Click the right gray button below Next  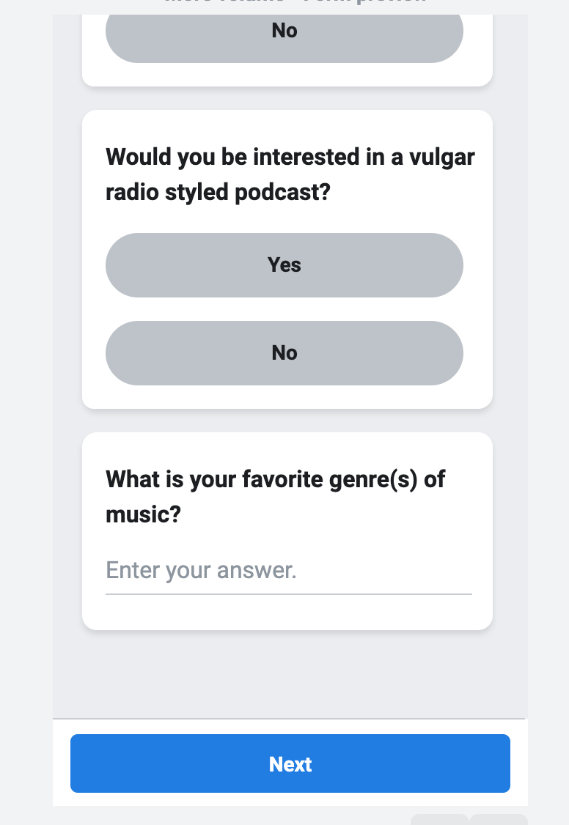[498, 820]
